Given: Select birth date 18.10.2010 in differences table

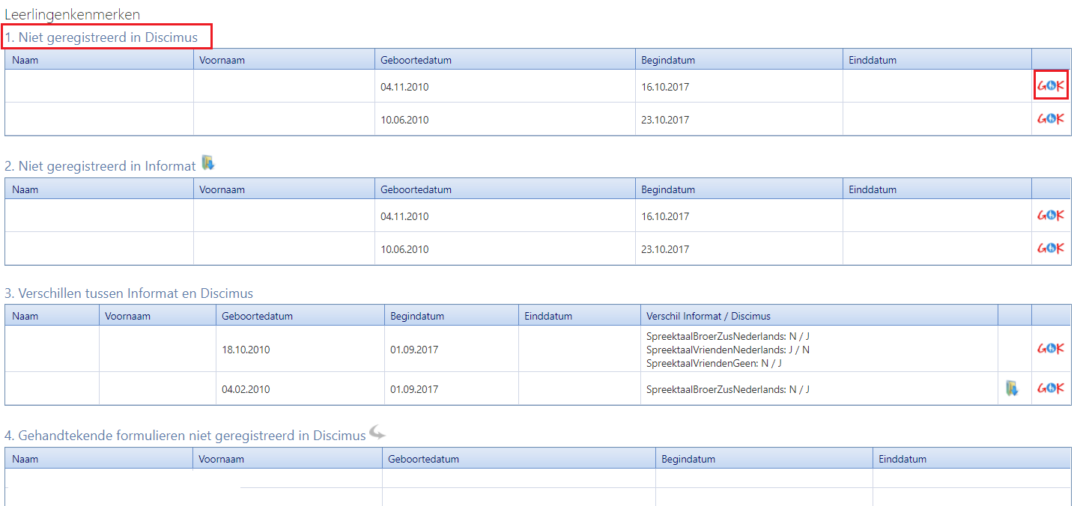Looking at the screenshot, I should [246, 350].
